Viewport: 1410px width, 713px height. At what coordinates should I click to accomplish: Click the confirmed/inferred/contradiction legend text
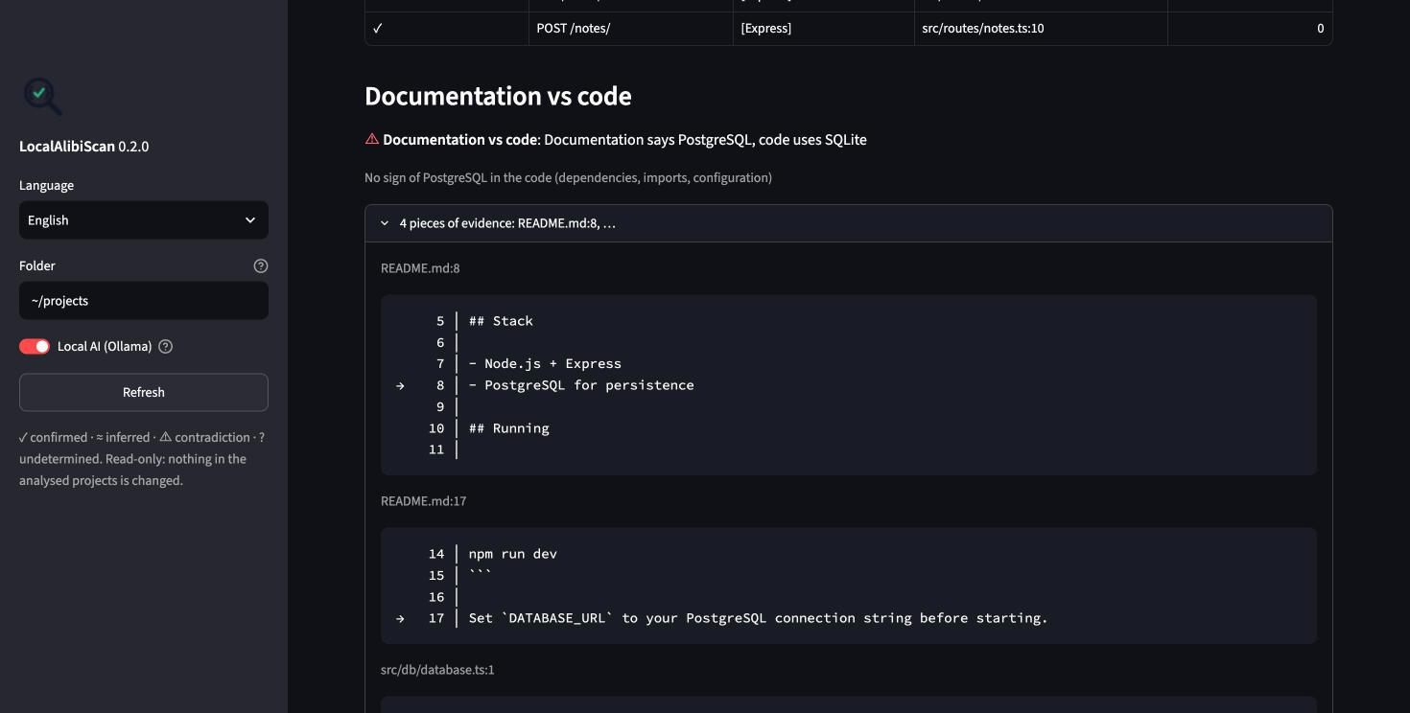(142, 459)
